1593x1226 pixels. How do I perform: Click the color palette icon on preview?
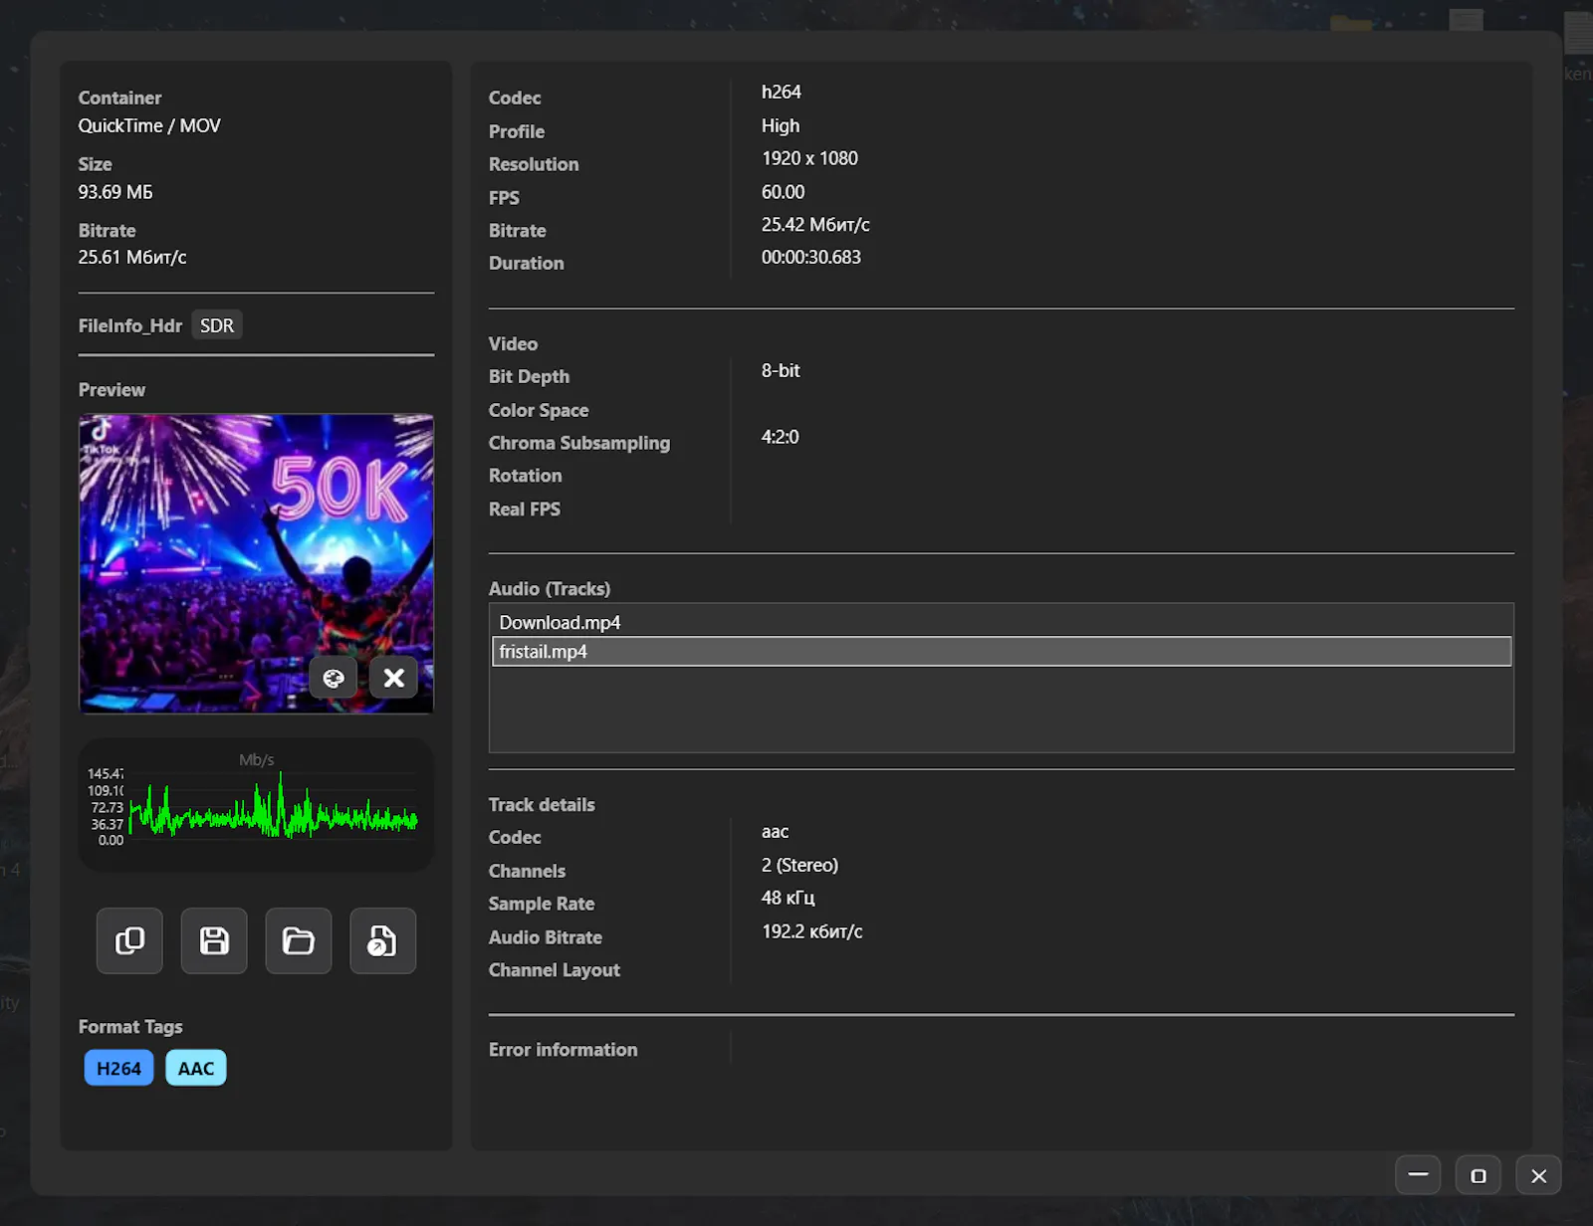(334, 678)
